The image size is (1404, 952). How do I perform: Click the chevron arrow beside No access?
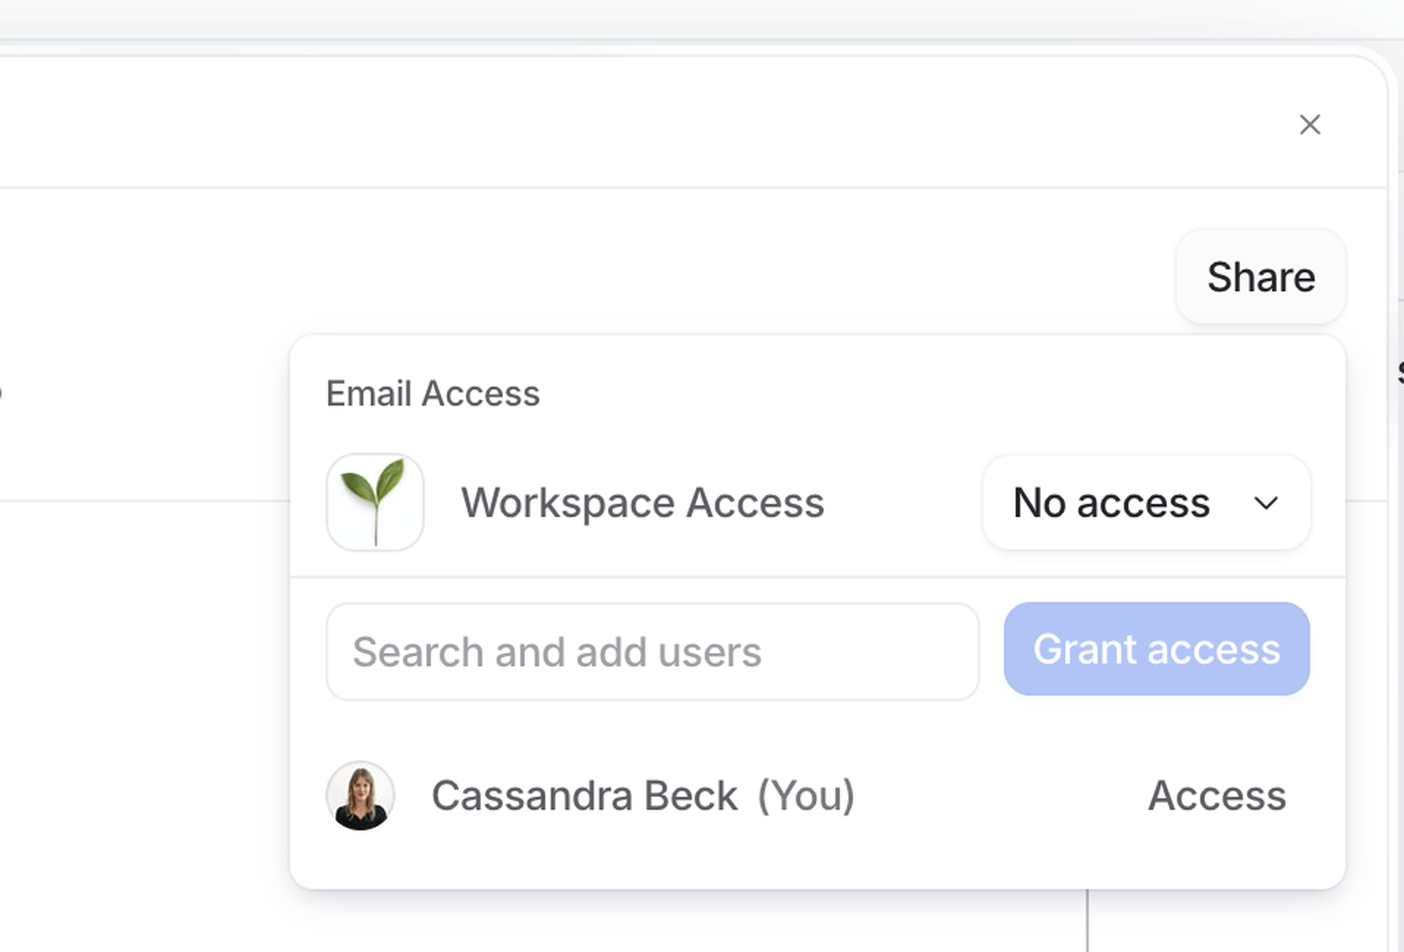tap(1265, 502)
